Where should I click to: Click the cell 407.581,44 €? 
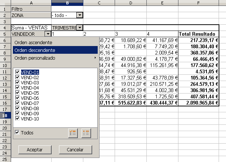[x=199, y=96]
